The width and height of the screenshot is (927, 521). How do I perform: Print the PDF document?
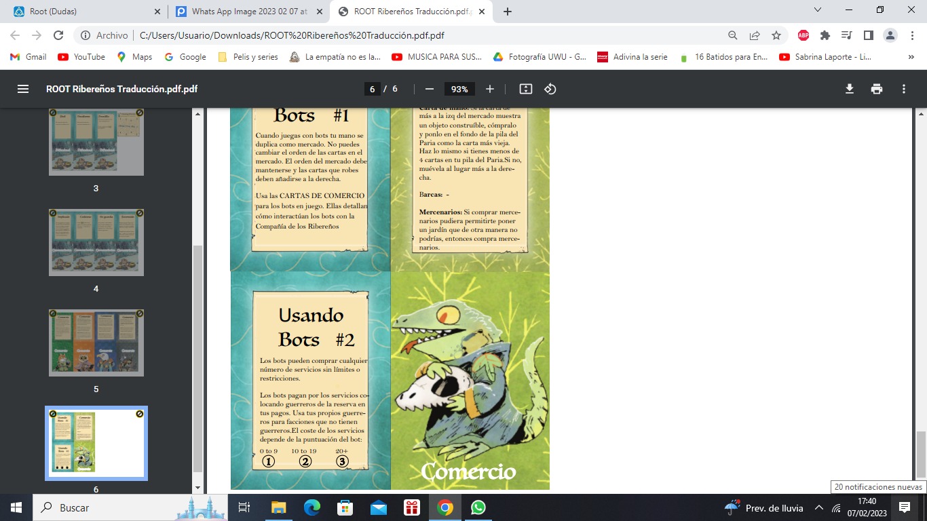click(877, 89)
